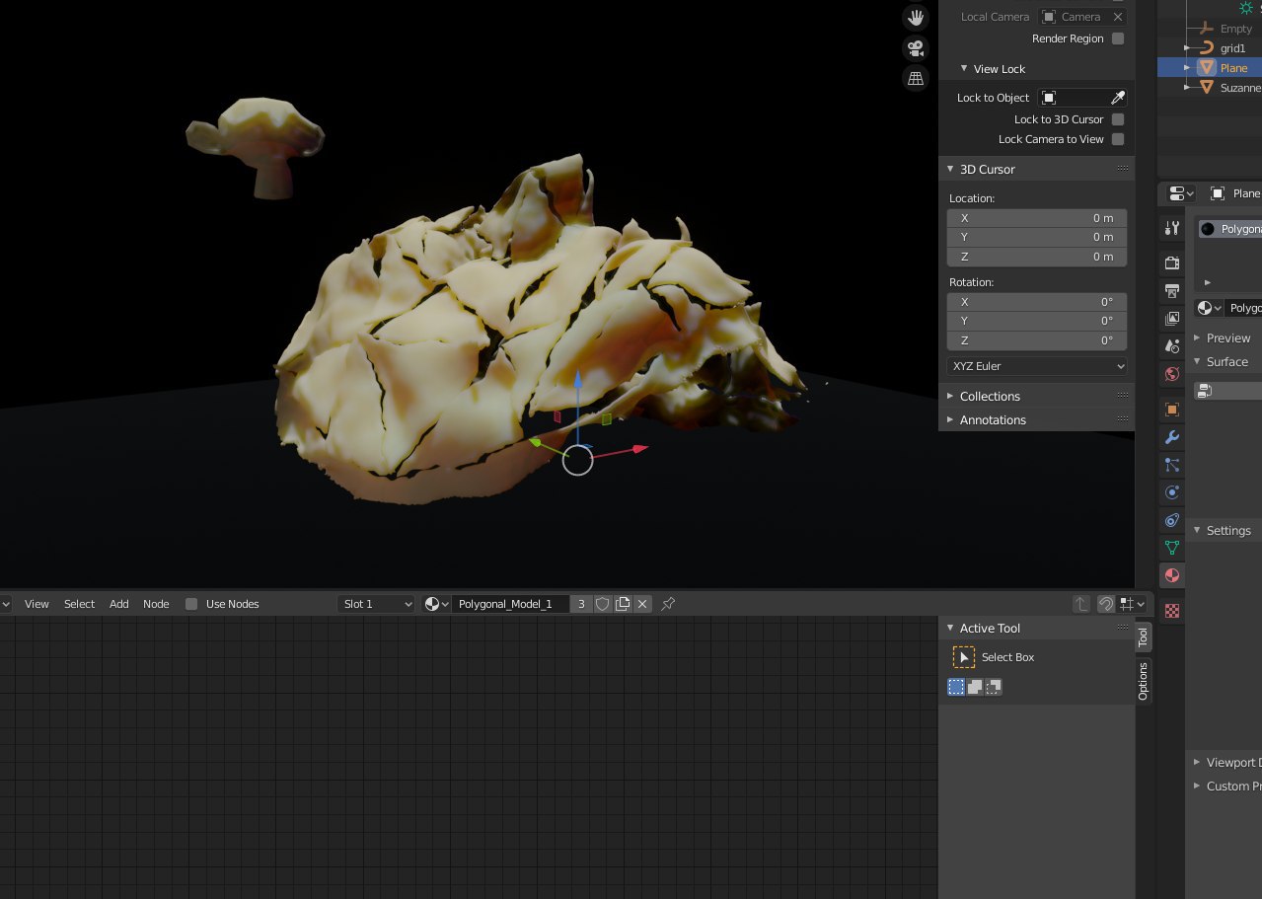The height and width of the screenshot is (899, 1262).
Task: Switch perspective/orthographic with the grid icon
Action: pos(916,78)
